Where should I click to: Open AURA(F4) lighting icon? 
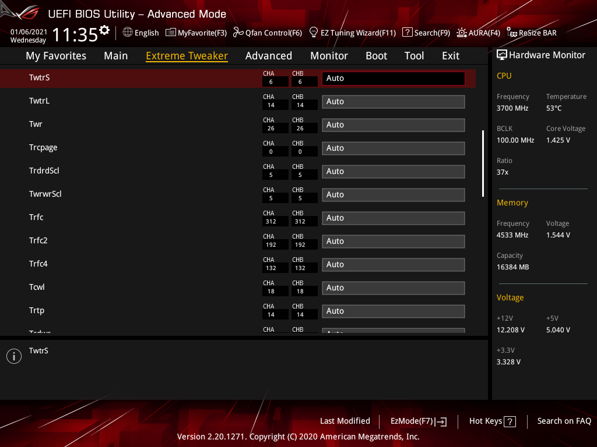462,33
